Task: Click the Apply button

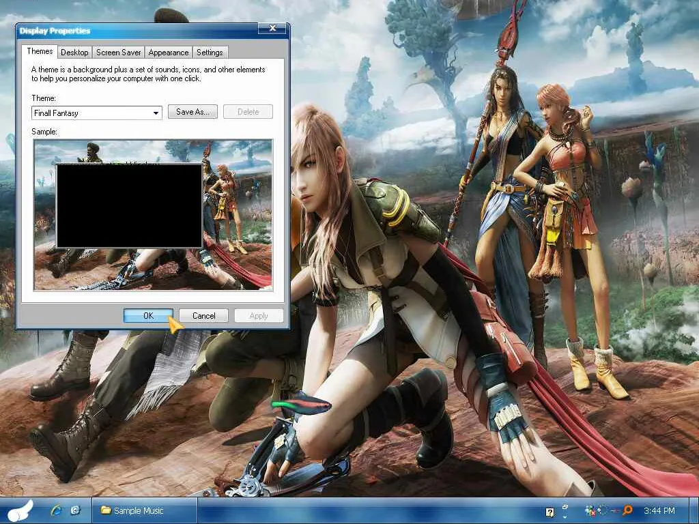Action: (259, 315)
